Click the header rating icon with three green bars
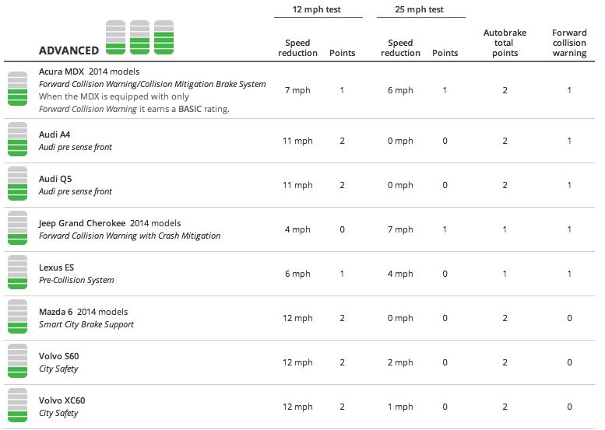 tap(139, 37)
